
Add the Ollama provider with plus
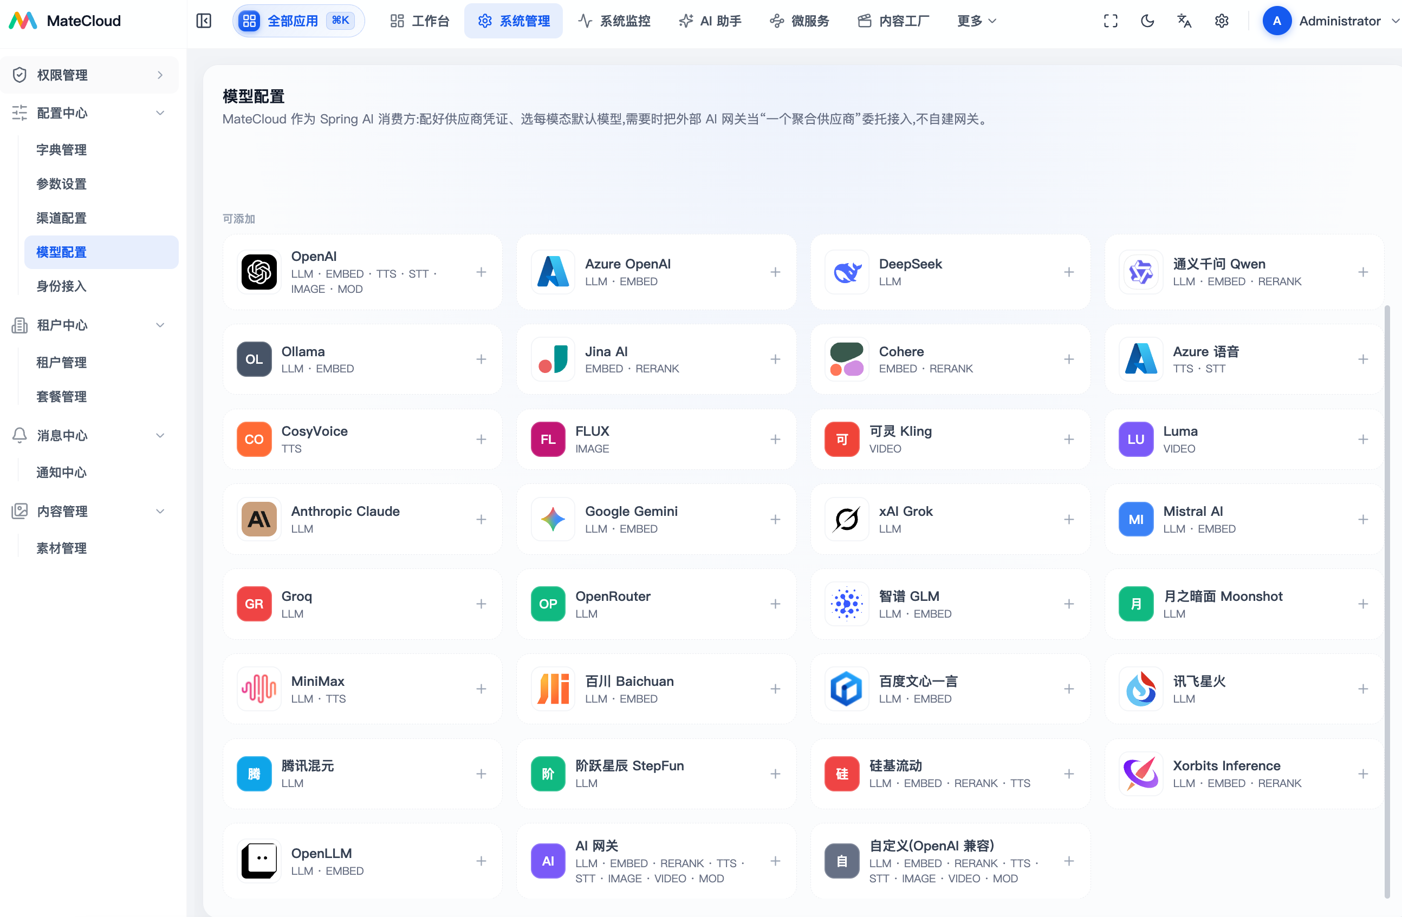(481, 359)
